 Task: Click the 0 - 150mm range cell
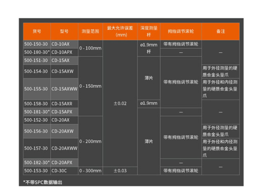[90, 86]
